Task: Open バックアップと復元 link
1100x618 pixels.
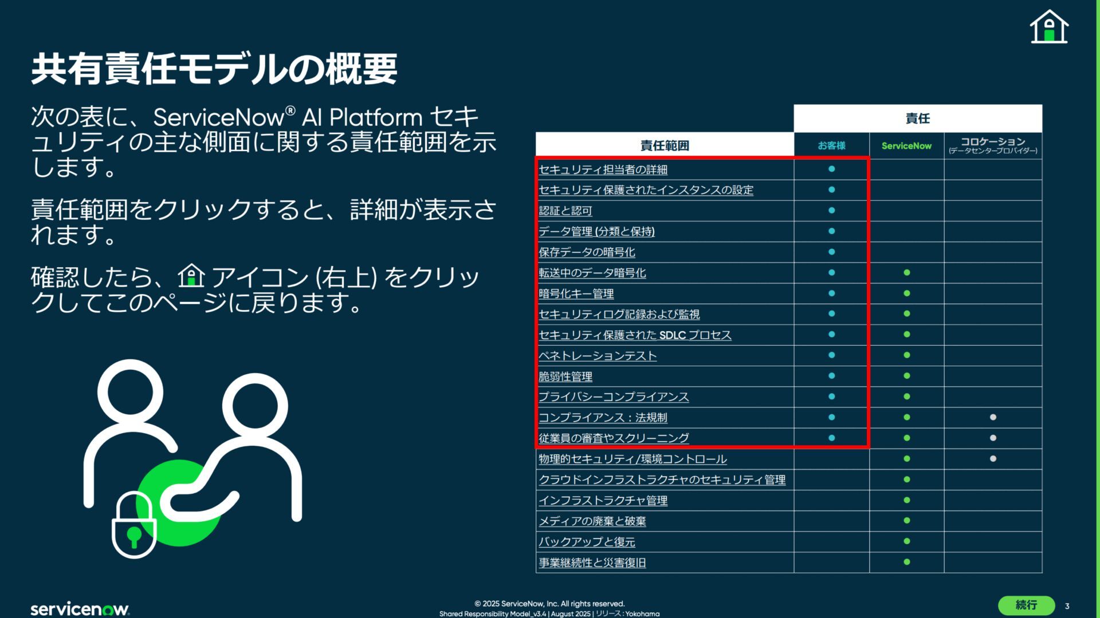Action: click(587, 541)
